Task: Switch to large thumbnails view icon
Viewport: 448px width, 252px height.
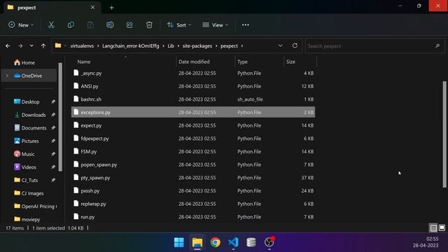Action: (x=442, y=227)
